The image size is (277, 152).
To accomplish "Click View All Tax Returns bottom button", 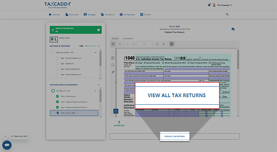I will (175, 136).
